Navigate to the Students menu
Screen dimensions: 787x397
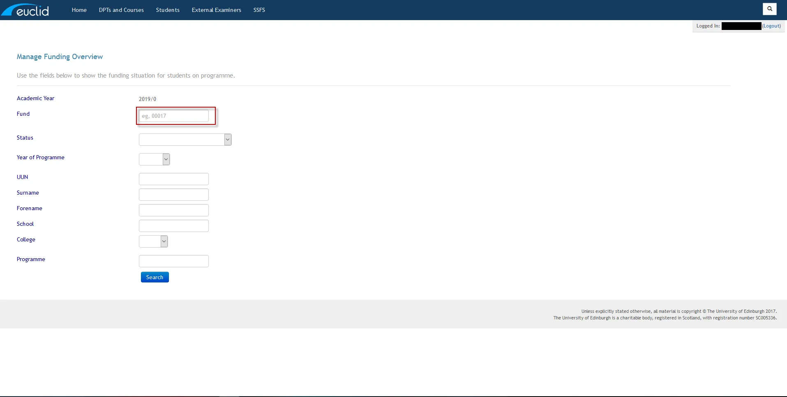pos(167,10)
